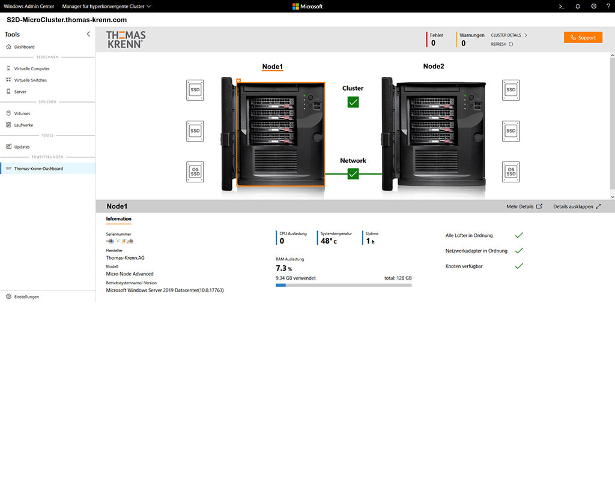Click Windows Admin Center title
This screenshot has width=615, height=480.
pos(29,6)
